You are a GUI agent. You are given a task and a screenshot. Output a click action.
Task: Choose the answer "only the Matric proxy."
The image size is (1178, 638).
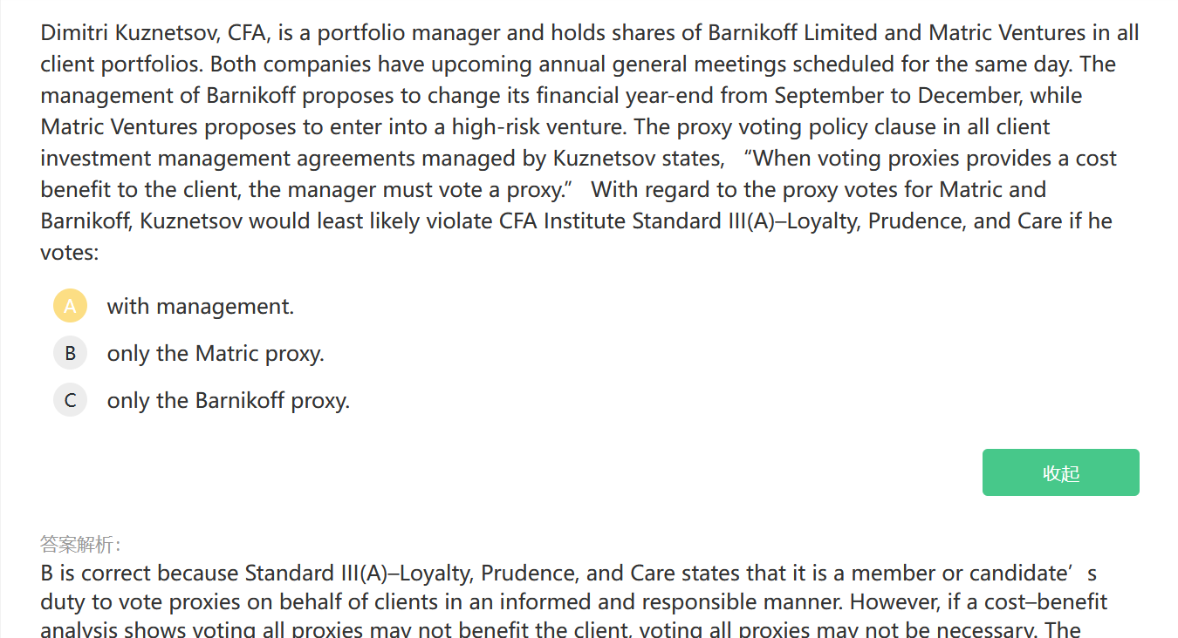tap(215, 354)
